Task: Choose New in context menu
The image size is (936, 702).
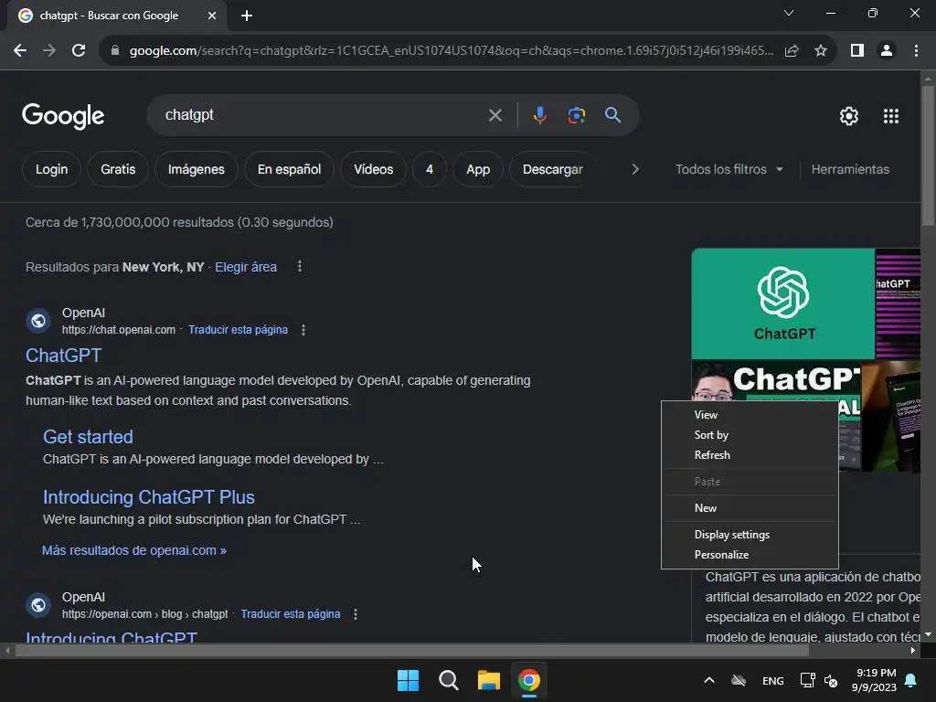Action: click(x=750, y=508)
